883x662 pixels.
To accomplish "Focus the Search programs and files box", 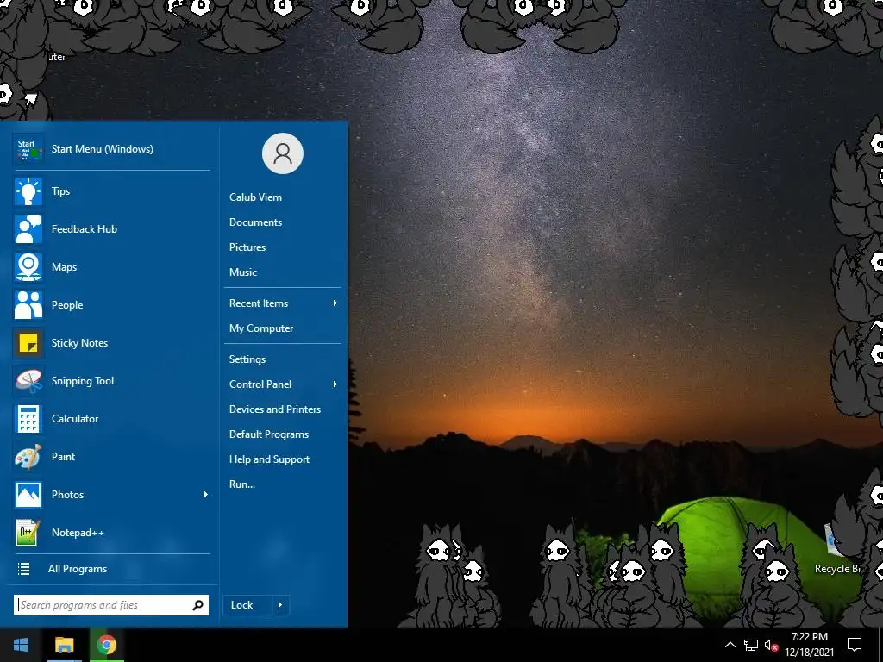I will (111, 605).
